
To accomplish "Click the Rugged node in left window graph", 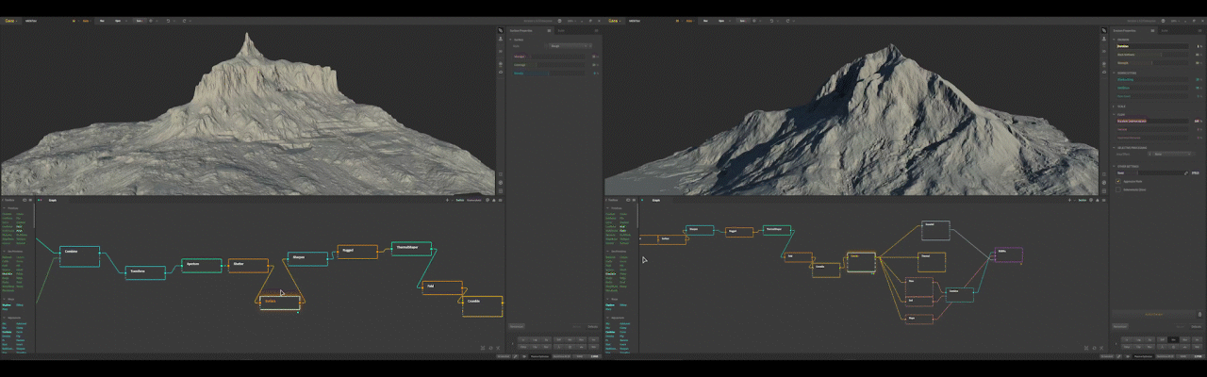I will tap(357, 252).
